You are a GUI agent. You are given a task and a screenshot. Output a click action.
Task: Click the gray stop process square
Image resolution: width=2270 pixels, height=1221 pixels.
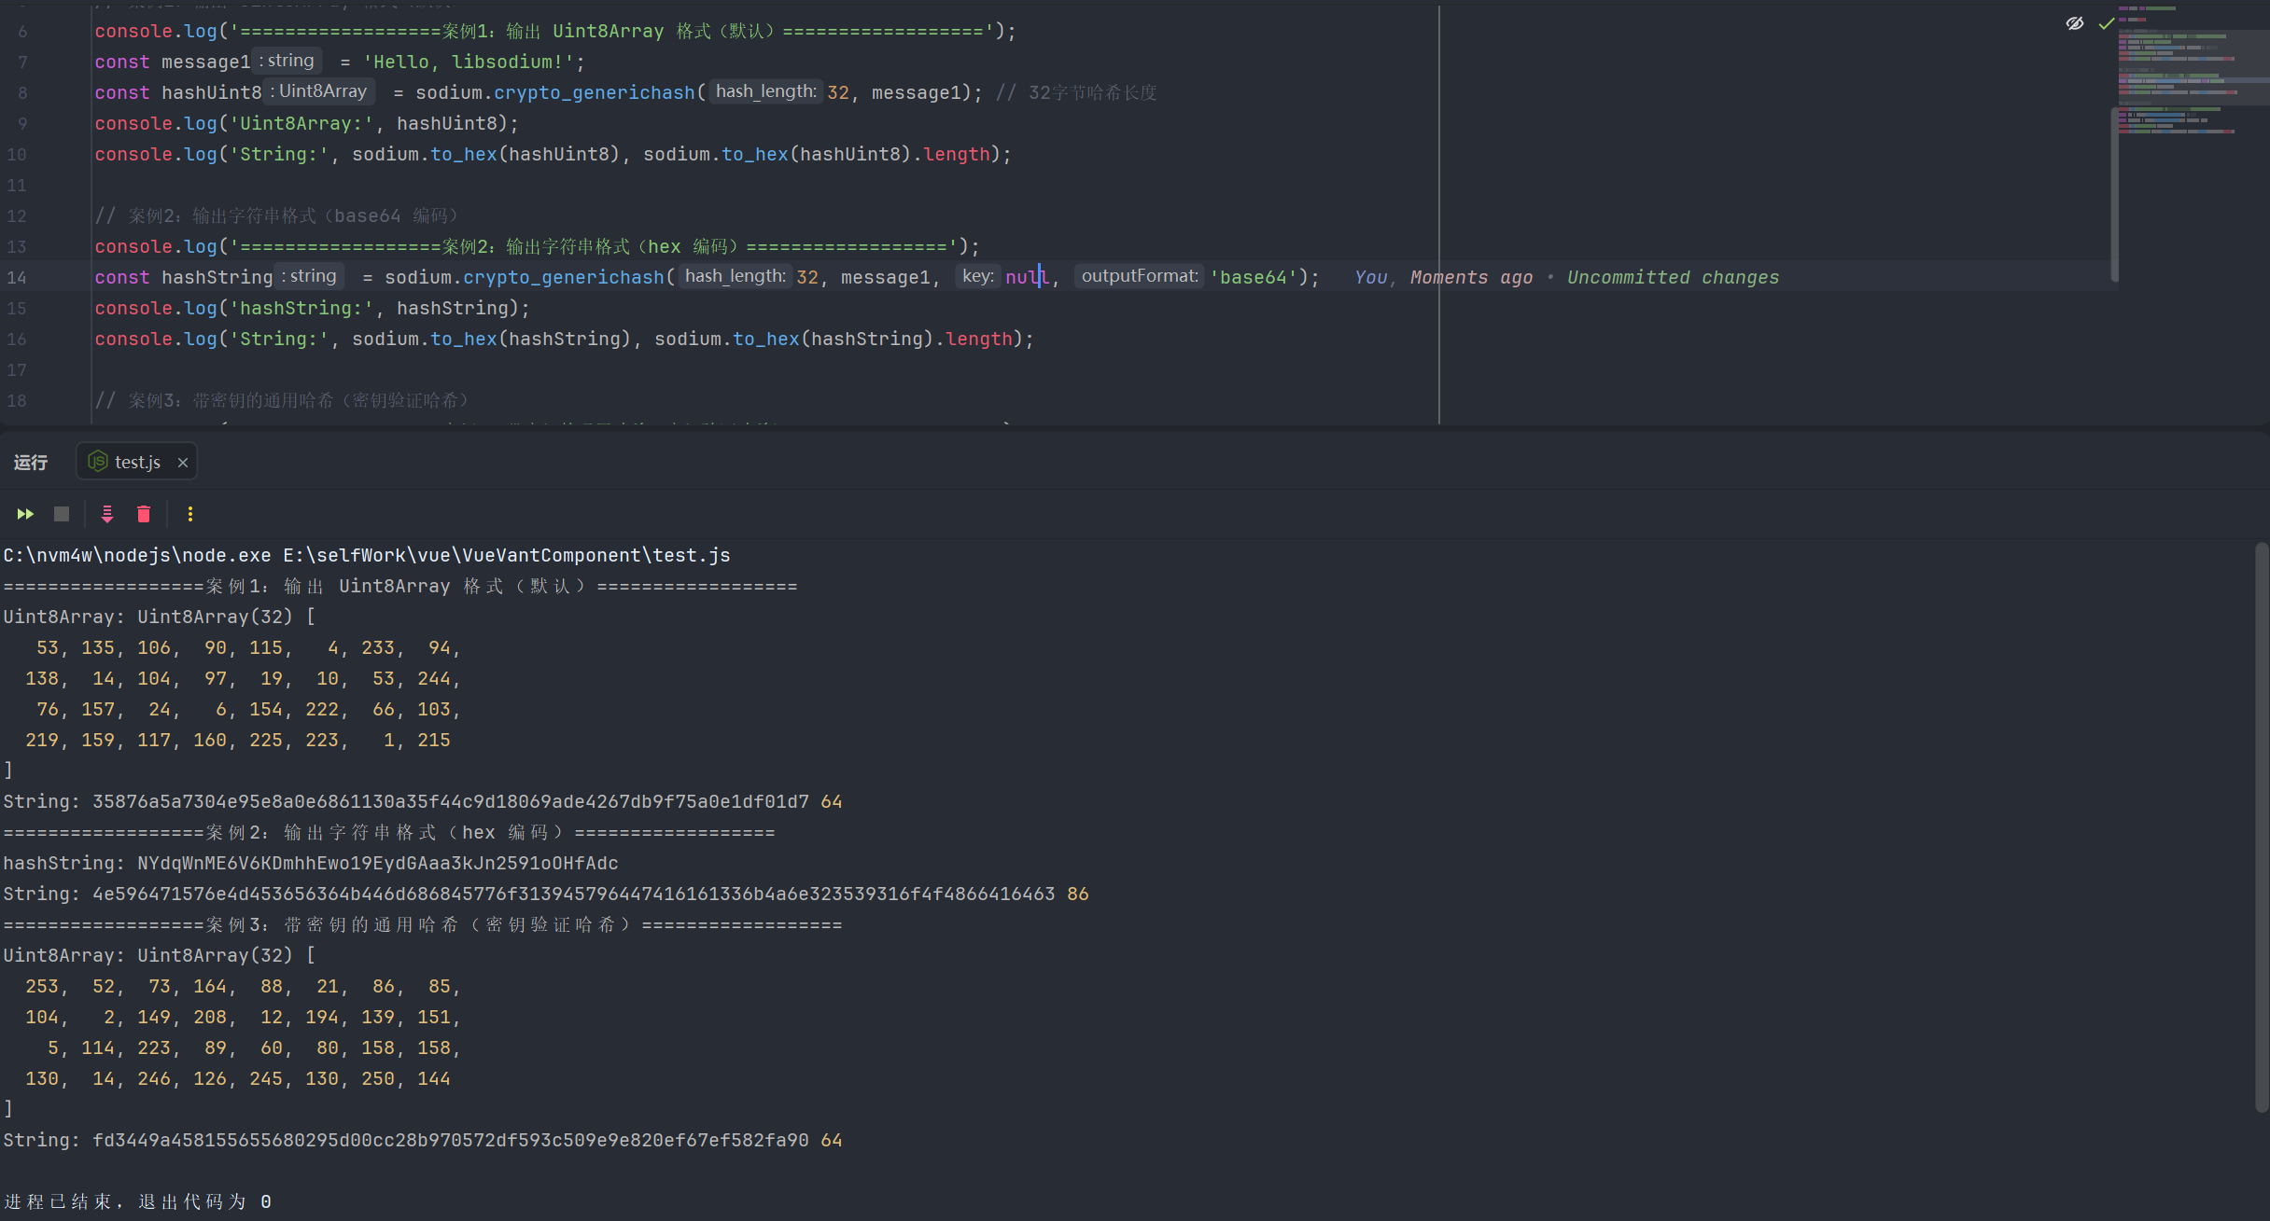point(62,514)
